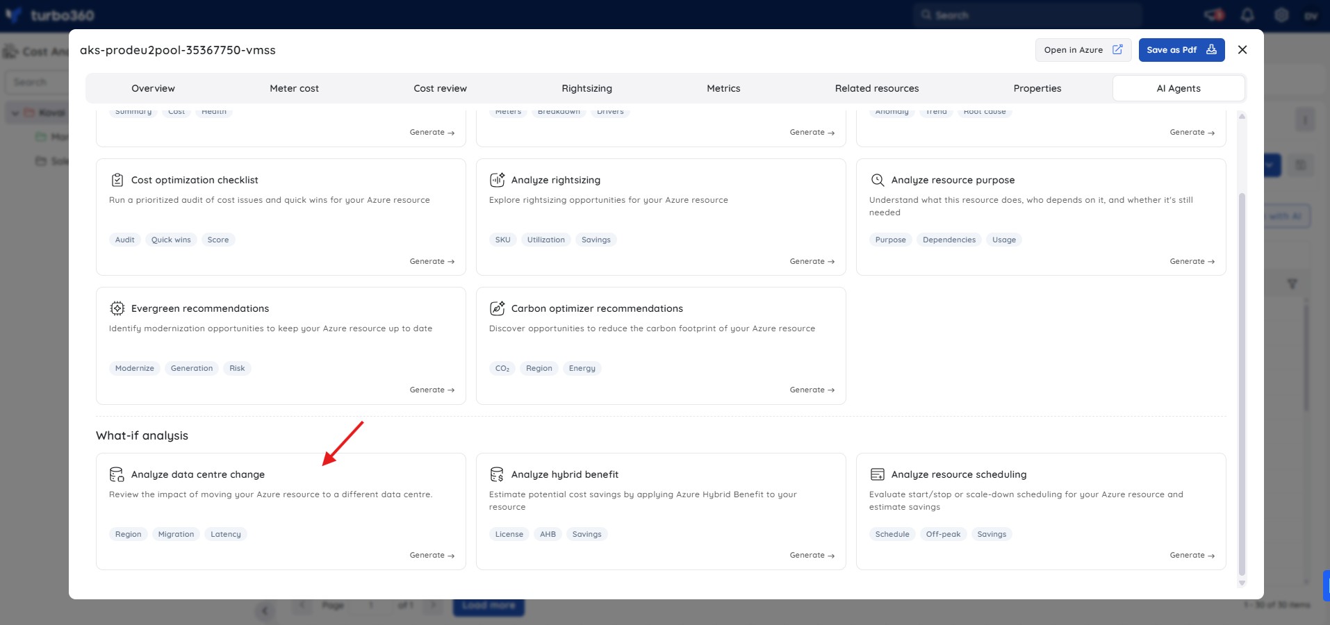Click the Carbon optimizer recommendations title
Screen dimensions: 1330x625
597,308
